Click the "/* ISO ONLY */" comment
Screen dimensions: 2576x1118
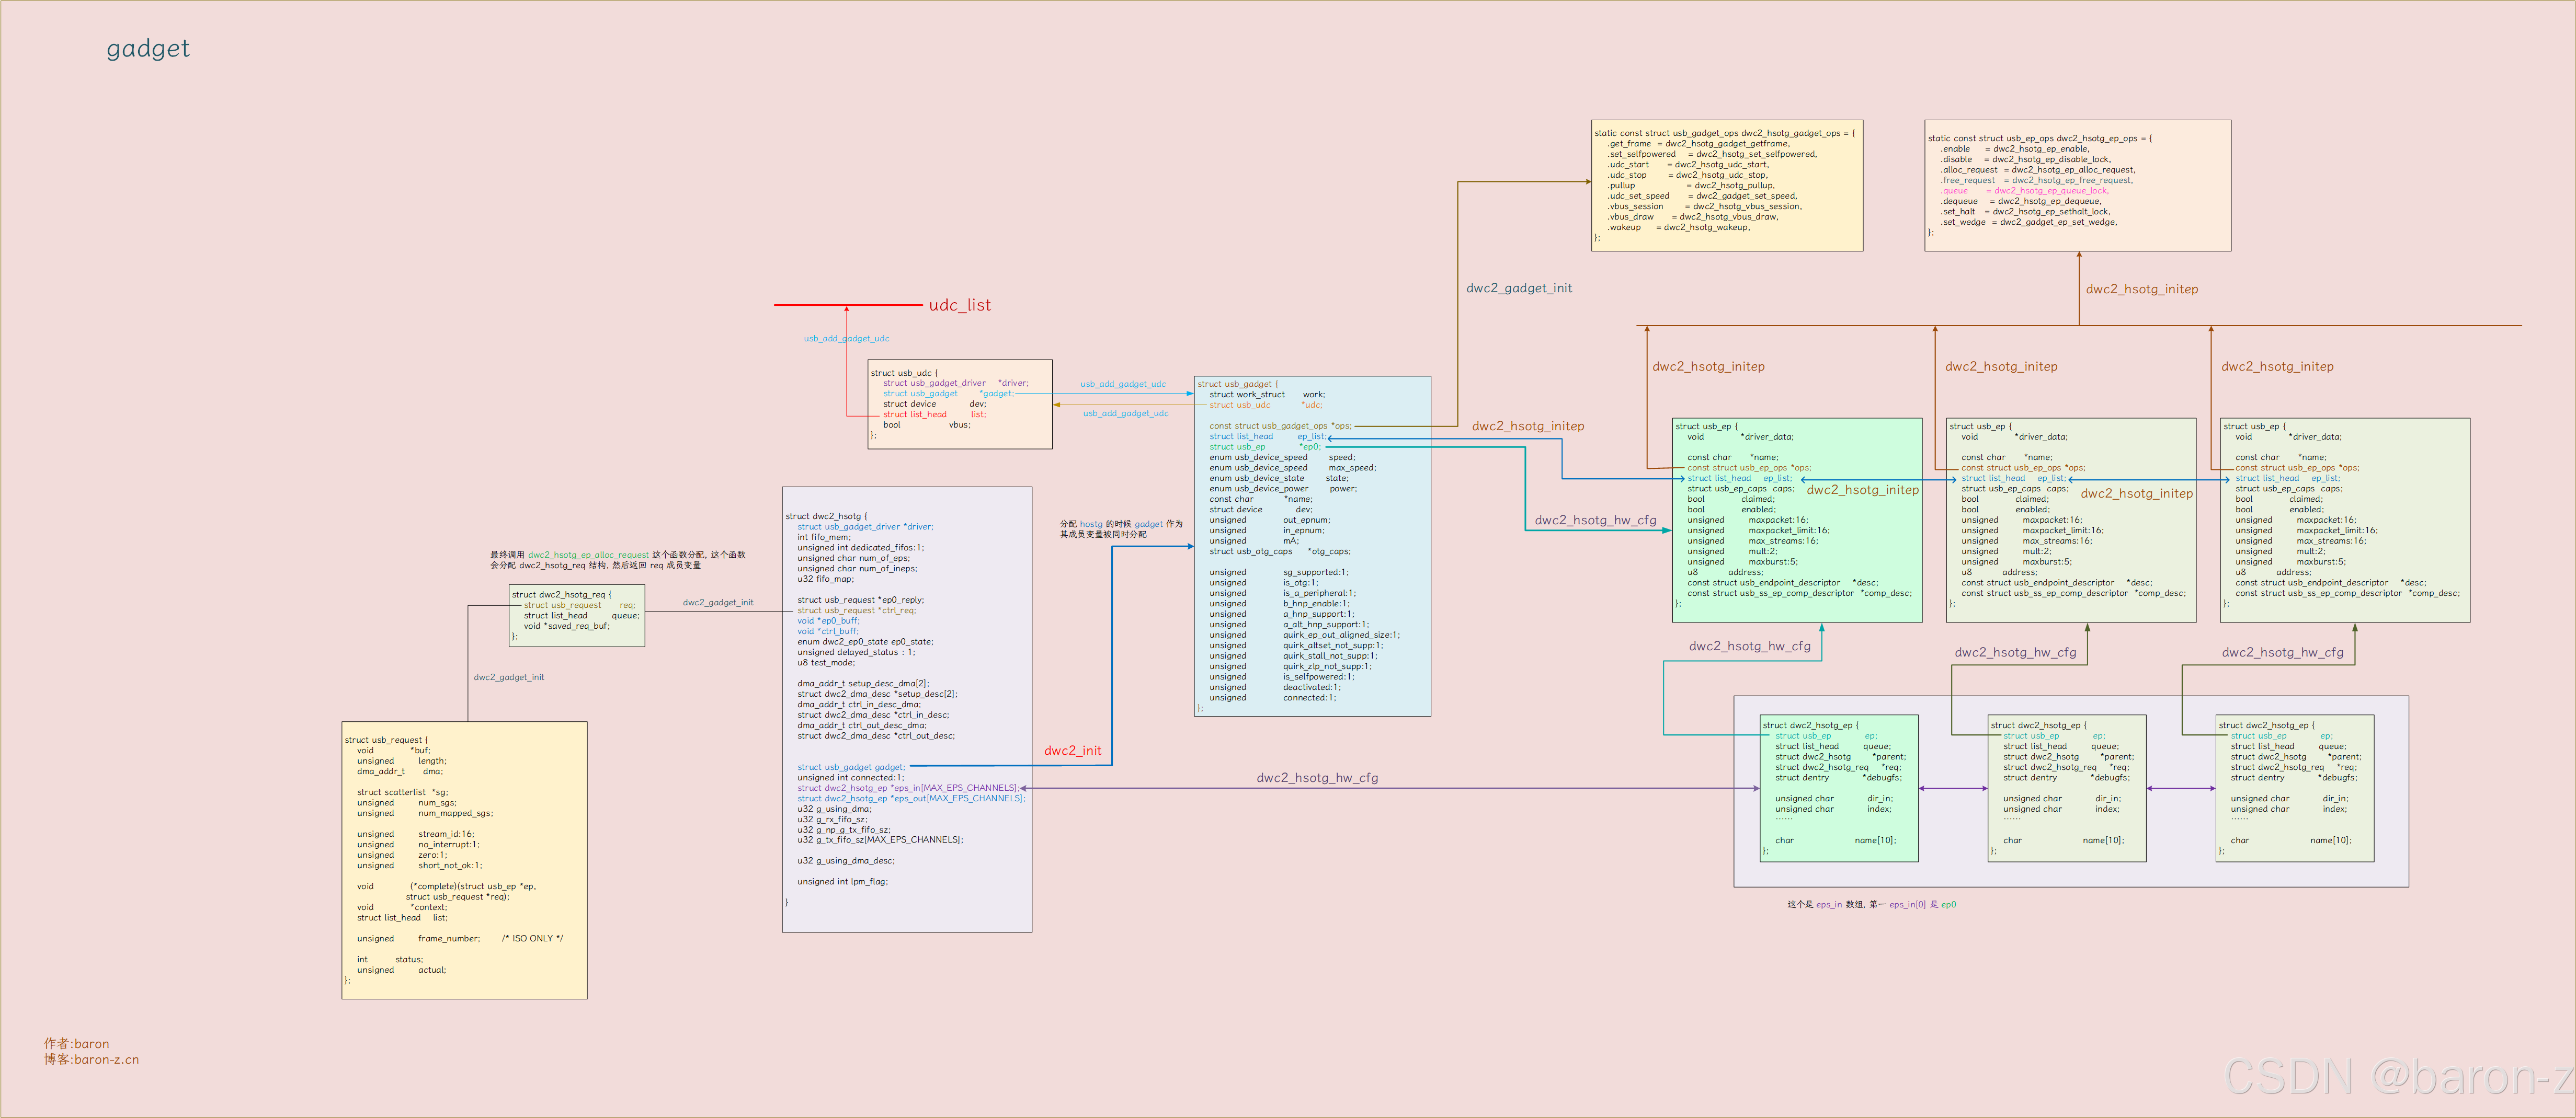coord(532,939)
